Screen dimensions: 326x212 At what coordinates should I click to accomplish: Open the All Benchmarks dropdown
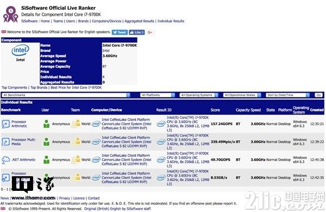(x=66, y=95)
